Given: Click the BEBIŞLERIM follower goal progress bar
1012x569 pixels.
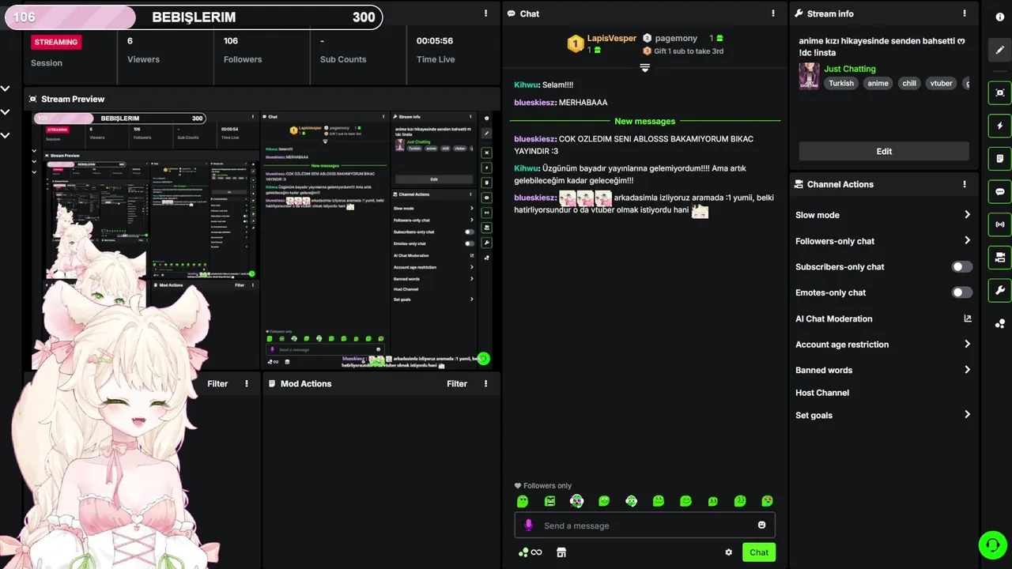Looking at the screenshot, I should 194,17.
